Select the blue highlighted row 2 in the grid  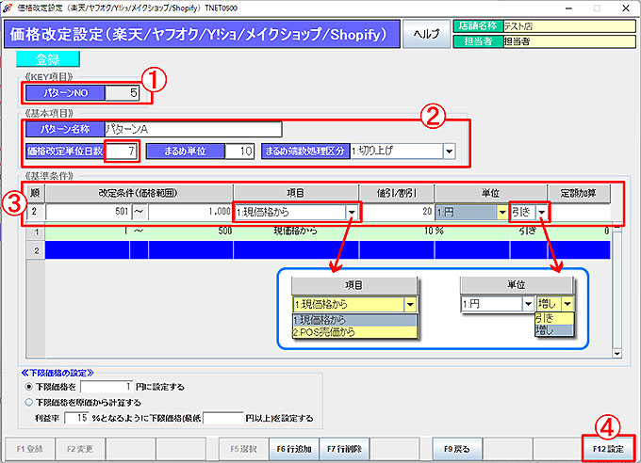tap(320, 249)
